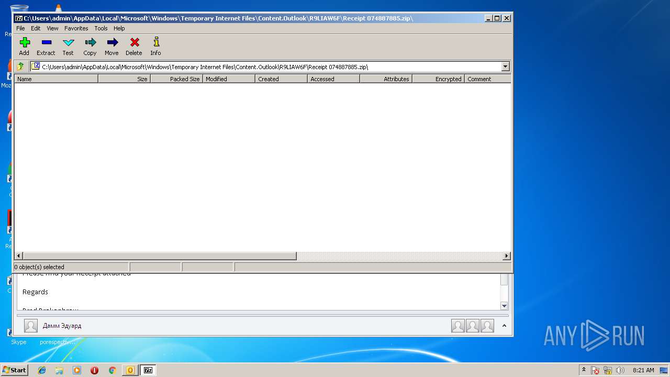The image size is (670, 377).
Task: Click the network tray icon
Action: 608,370
